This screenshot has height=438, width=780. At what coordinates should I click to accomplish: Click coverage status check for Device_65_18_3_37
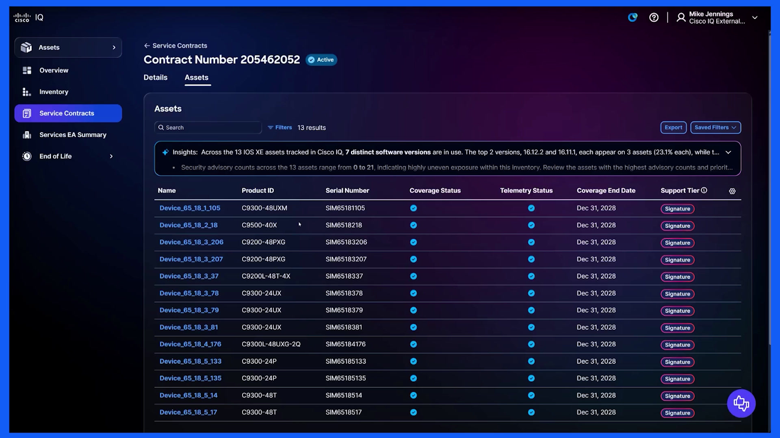414,276
